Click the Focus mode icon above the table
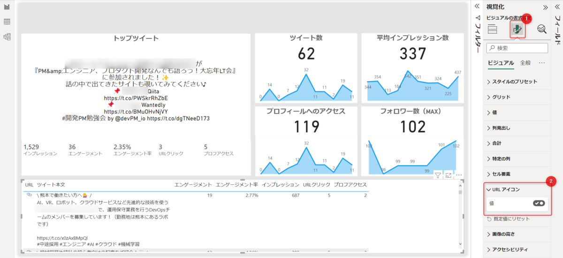 (449, 175)
